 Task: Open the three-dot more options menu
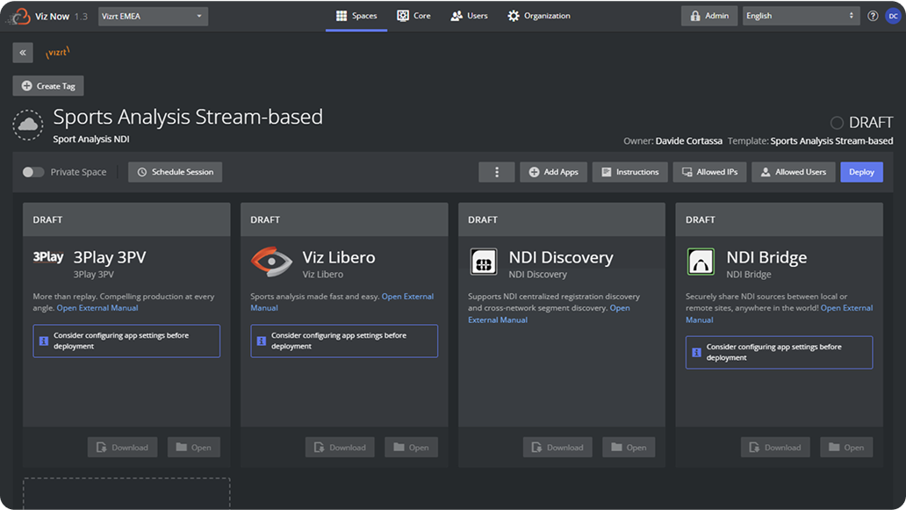(496, 172)
